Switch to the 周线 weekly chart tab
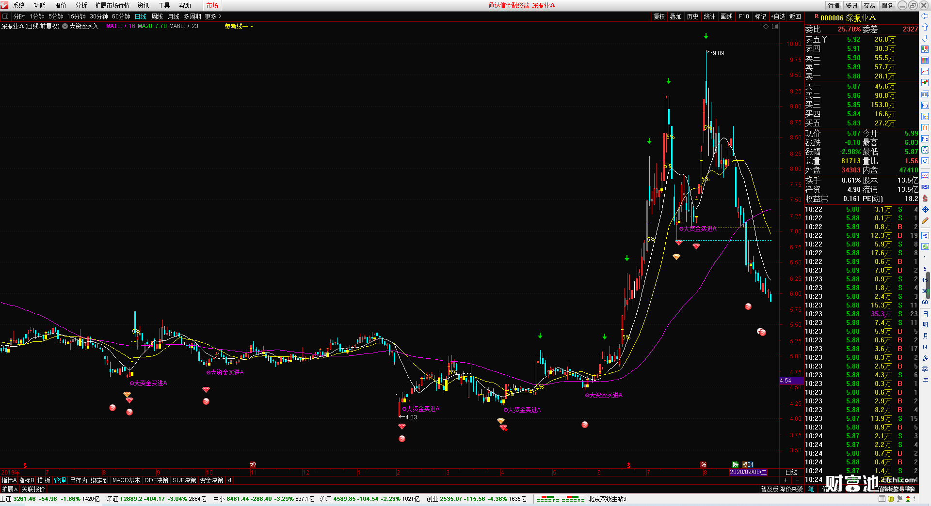The height and width of the screenshot is (506, 931). point(157,16)
